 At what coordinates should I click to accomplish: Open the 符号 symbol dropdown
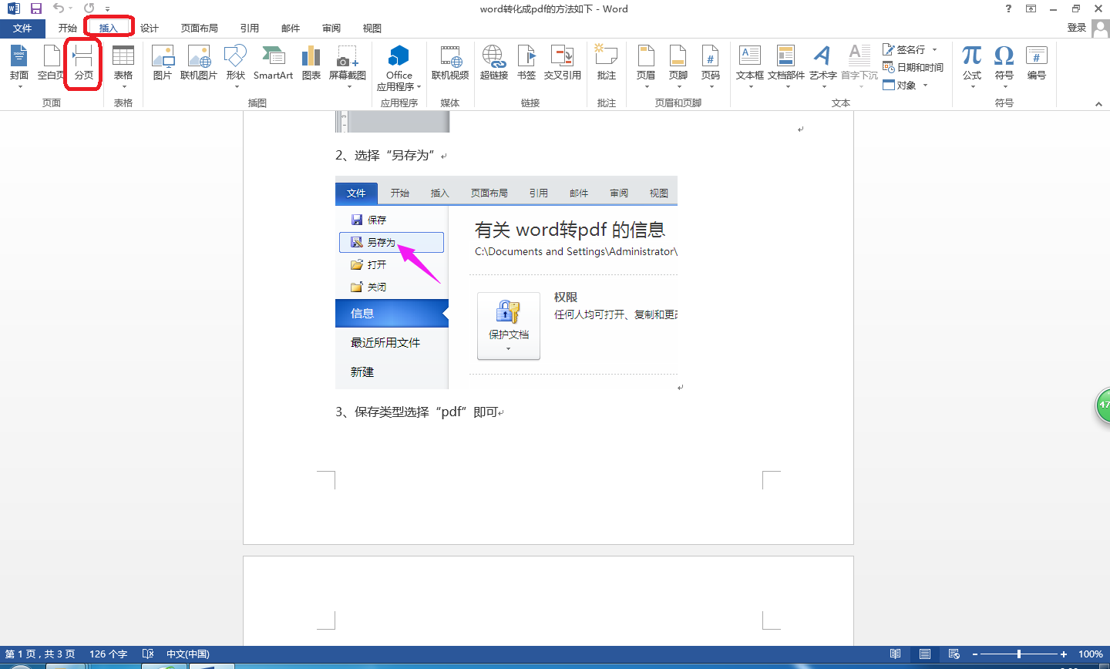click(x=1004, y=66)
